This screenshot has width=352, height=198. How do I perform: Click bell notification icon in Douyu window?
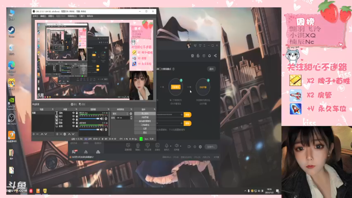coord(209,56)
